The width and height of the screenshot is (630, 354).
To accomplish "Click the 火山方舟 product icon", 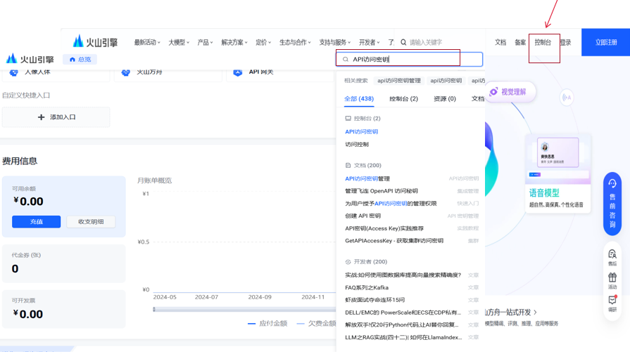I will coord(125,72).
